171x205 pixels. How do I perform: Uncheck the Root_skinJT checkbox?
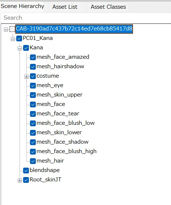pos(26,180)
